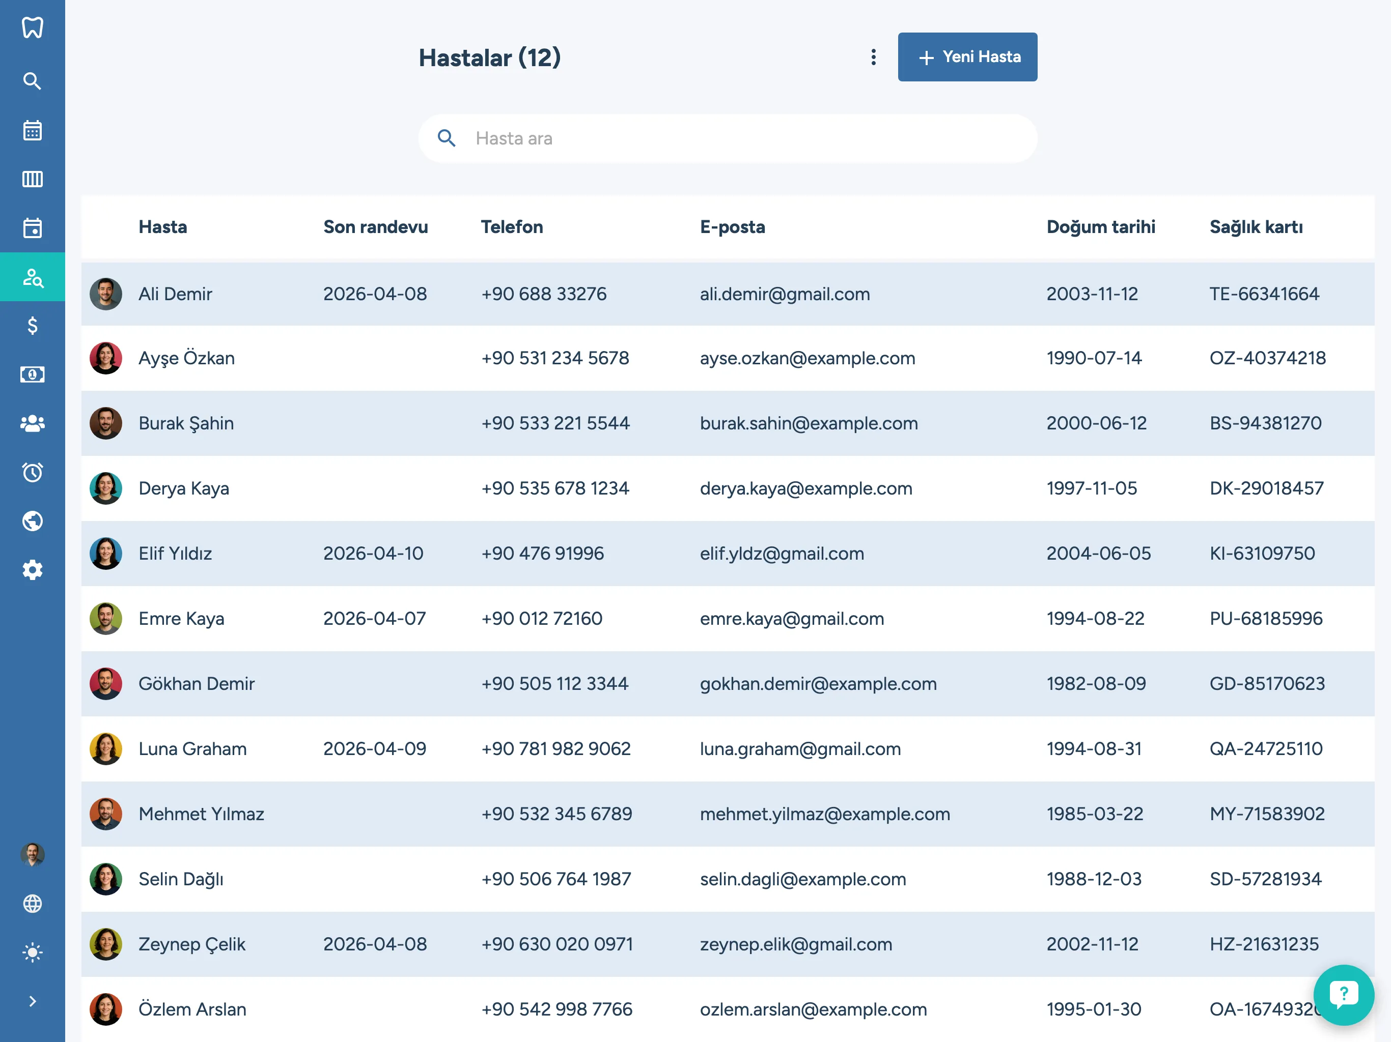Open the Luna Graham patient row
The width and height of the screenshot is (1391, 1042).
tap(192, 748)
